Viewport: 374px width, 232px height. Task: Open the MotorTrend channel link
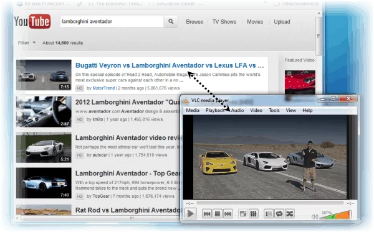click(103, 88)
